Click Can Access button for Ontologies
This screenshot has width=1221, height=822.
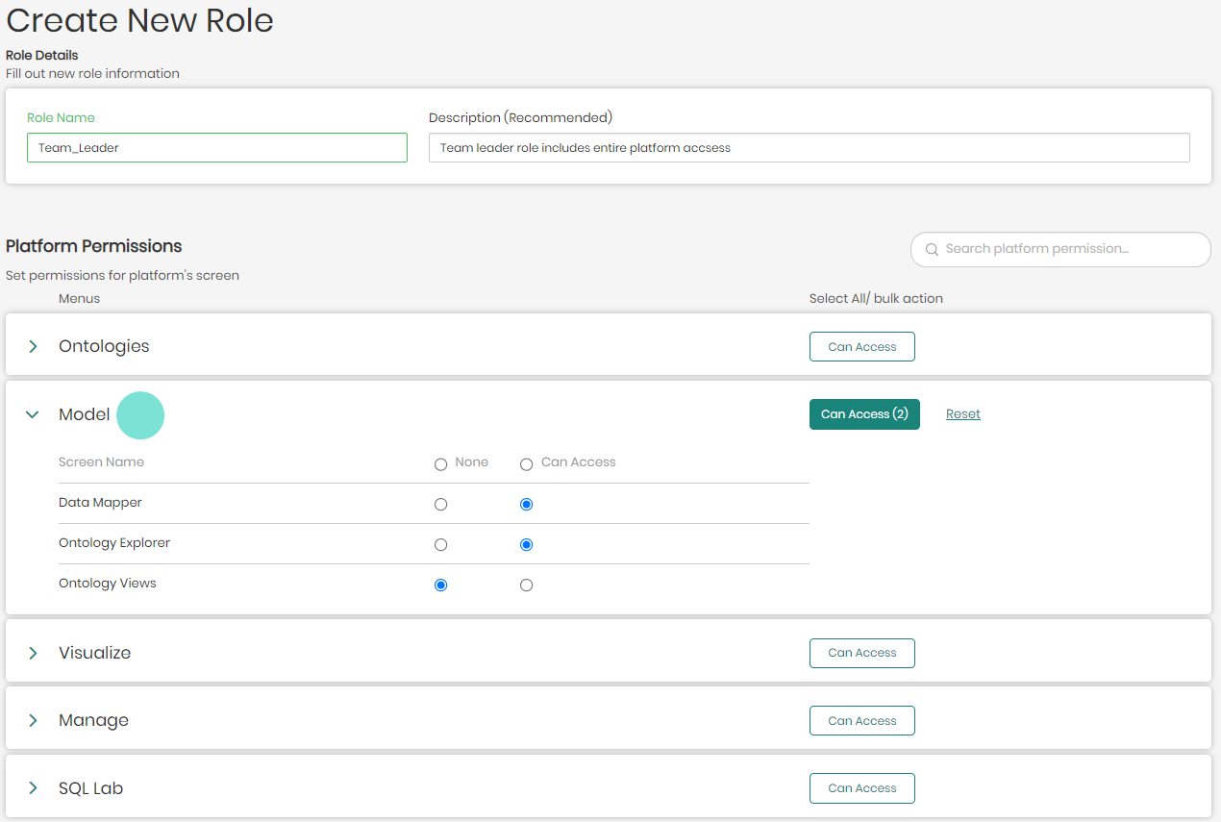861,347
